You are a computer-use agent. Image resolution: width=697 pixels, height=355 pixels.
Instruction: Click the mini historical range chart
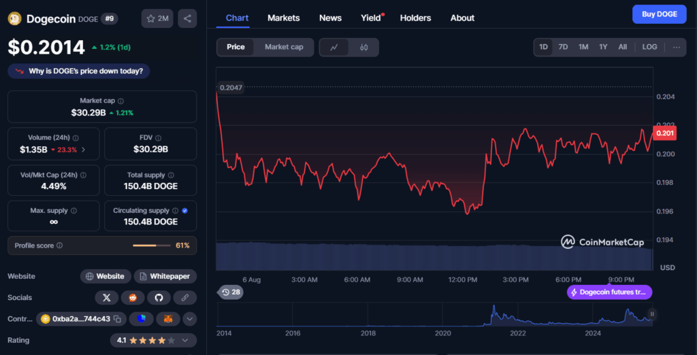434,315
